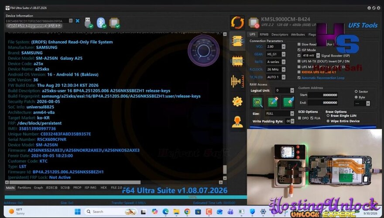Click the green write pencil icon
This screenshot has height=218, width=384.
273,102
